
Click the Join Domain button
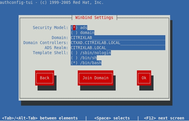point(96,78)
